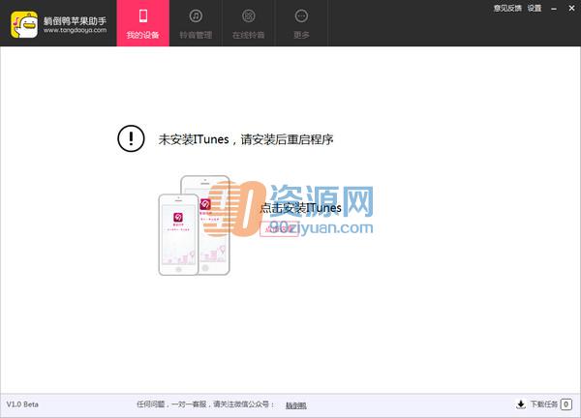Click the footer customer service message
Screen dimensions: 581x418
205,404
